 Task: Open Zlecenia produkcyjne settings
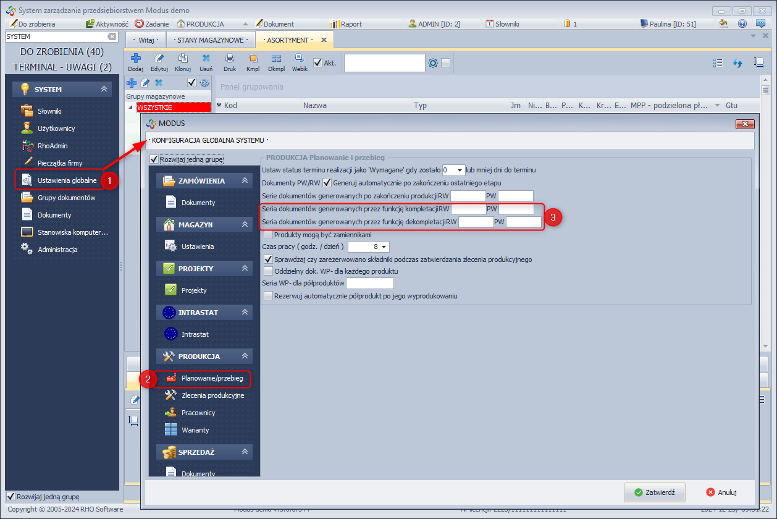coord(212,395)
